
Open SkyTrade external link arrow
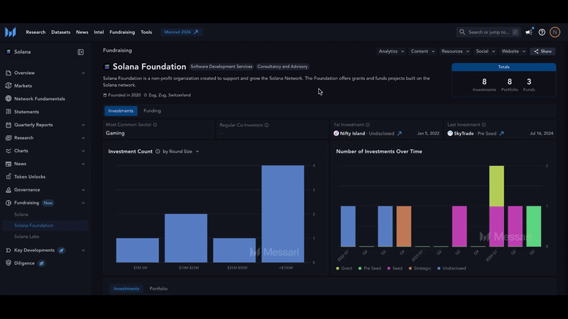502,133
